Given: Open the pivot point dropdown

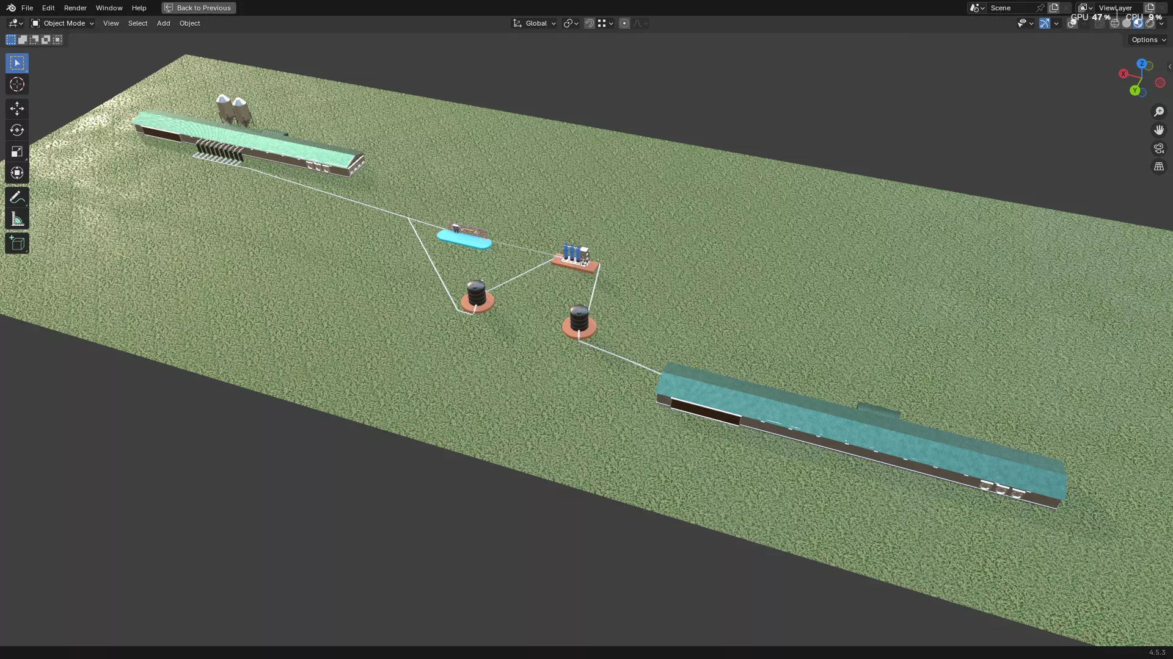Looking at the screenshot, I should click(571, 23).
